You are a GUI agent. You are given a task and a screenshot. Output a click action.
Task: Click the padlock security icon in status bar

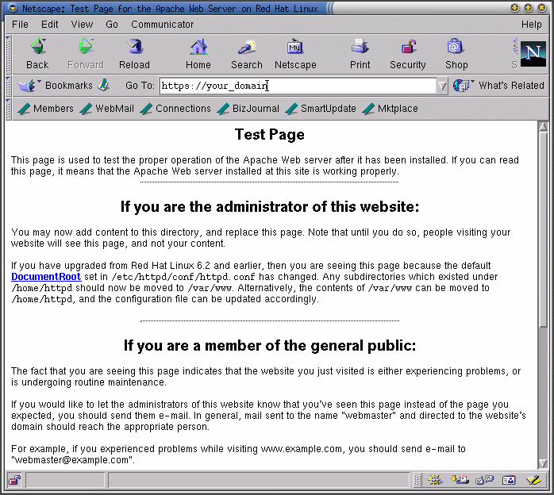pos(14,480)
